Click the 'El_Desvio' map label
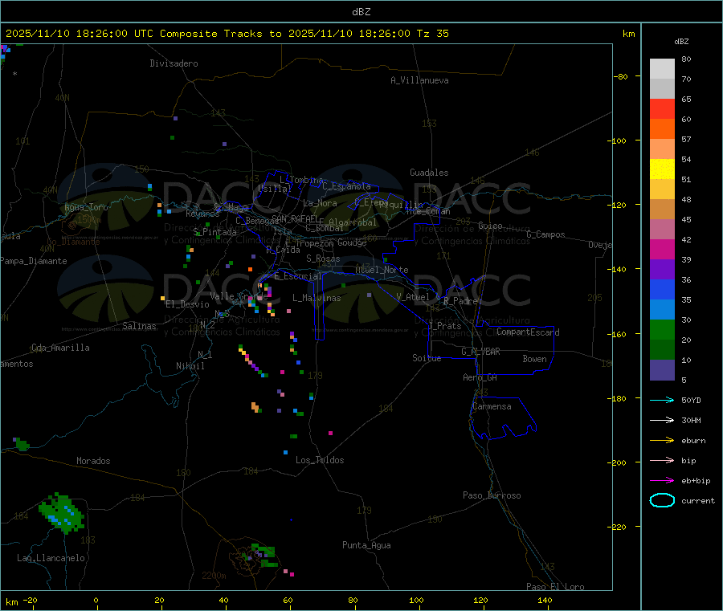 click(188, 304)
